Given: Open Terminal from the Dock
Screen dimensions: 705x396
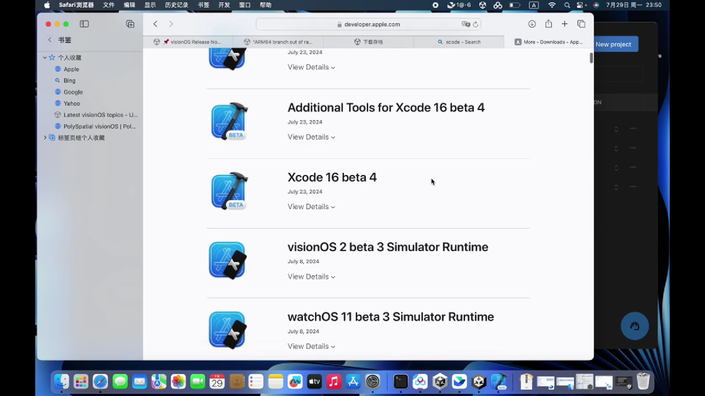Looking at the screenshot, I should coord(400,381).
